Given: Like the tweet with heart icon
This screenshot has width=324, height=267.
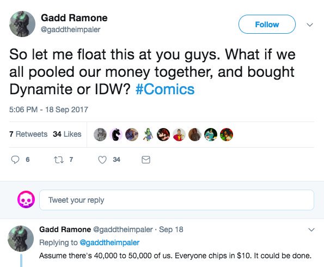Looking at the screenshot, I should coord(102,160).
